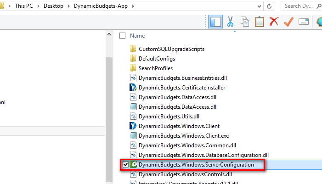
Task: Expand the arrow before This PC
Action: [10, 6]
